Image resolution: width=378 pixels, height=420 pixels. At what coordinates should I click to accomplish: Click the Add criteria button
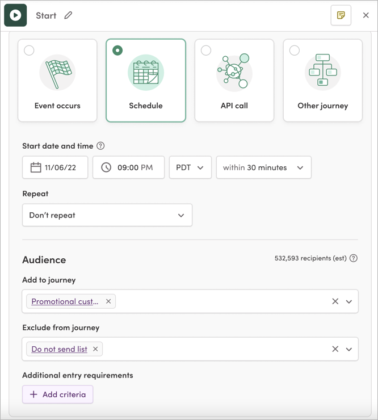(x=57, y=394)
